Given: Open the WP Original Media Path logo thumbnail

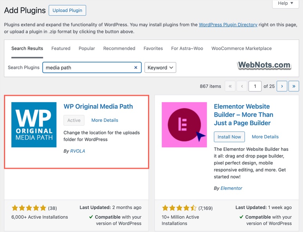Looking at the screenshot, I should [34, 124].
